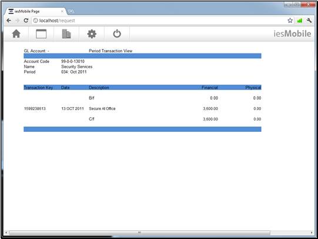Open the browser wrench menu
Viewport: 318px width, 239px height.
(x=309, y=21)
